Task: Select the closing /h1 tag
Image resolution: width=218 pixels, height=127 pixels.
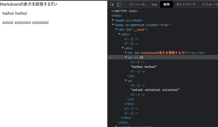Action: click(200, 53)
